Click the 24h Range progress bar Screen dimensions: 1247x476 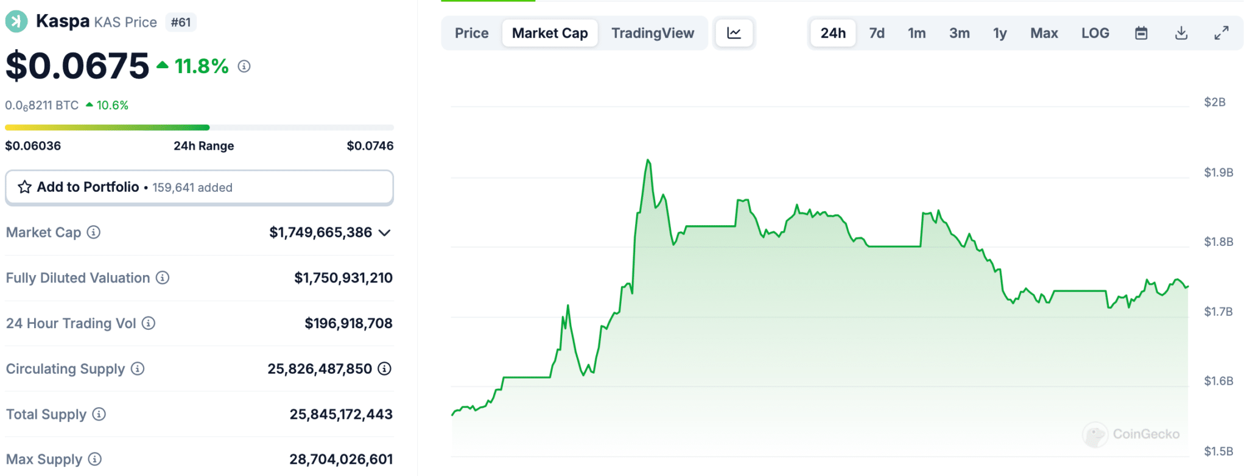[x=199, y=127]
